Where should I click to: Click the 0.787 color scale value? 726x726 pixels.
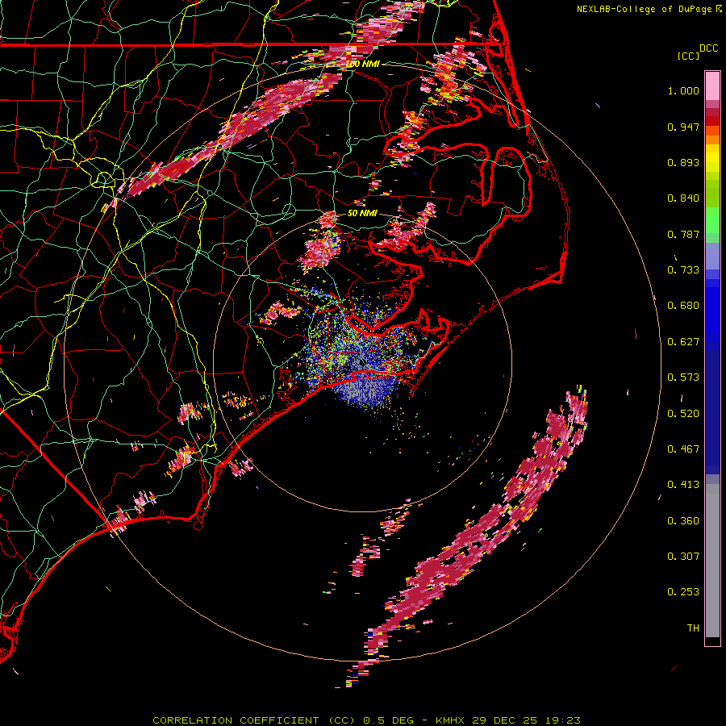[x=683, y=234]
